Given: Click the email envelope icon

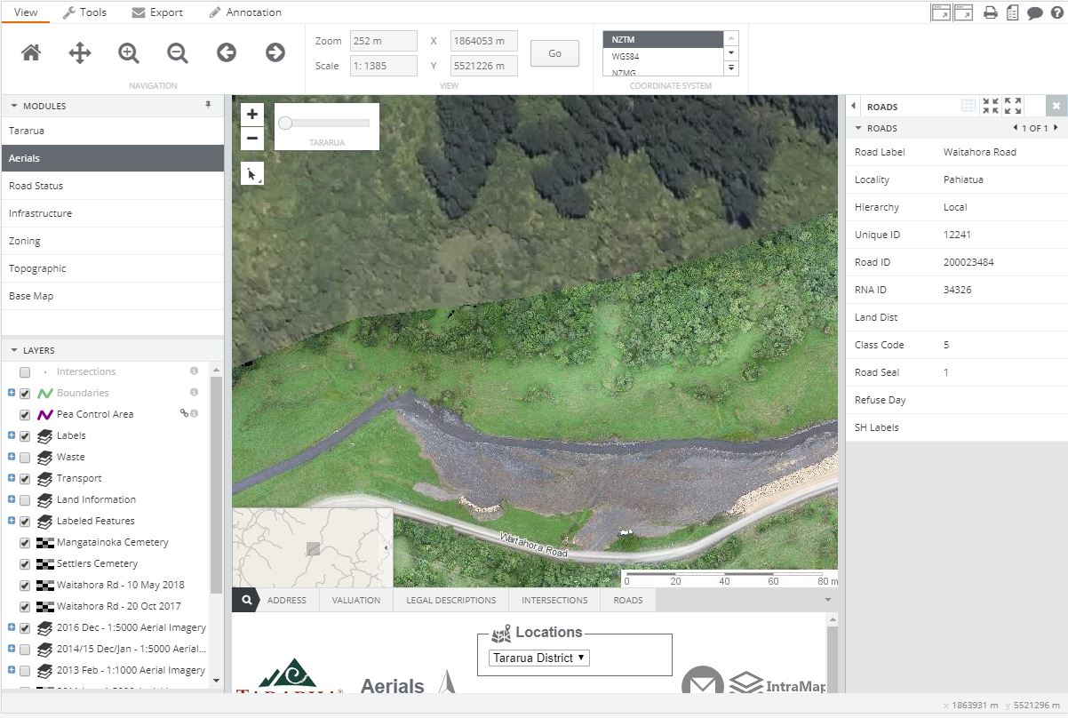Looking at the screenshot, I should point(703,684).
